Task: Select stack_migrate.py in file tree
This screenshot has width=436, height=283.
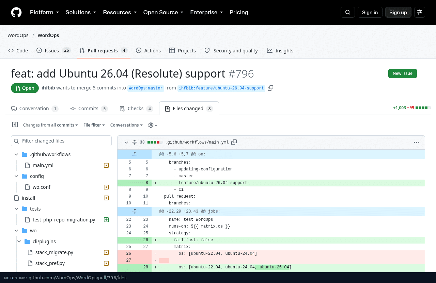Action: point(54,252)
